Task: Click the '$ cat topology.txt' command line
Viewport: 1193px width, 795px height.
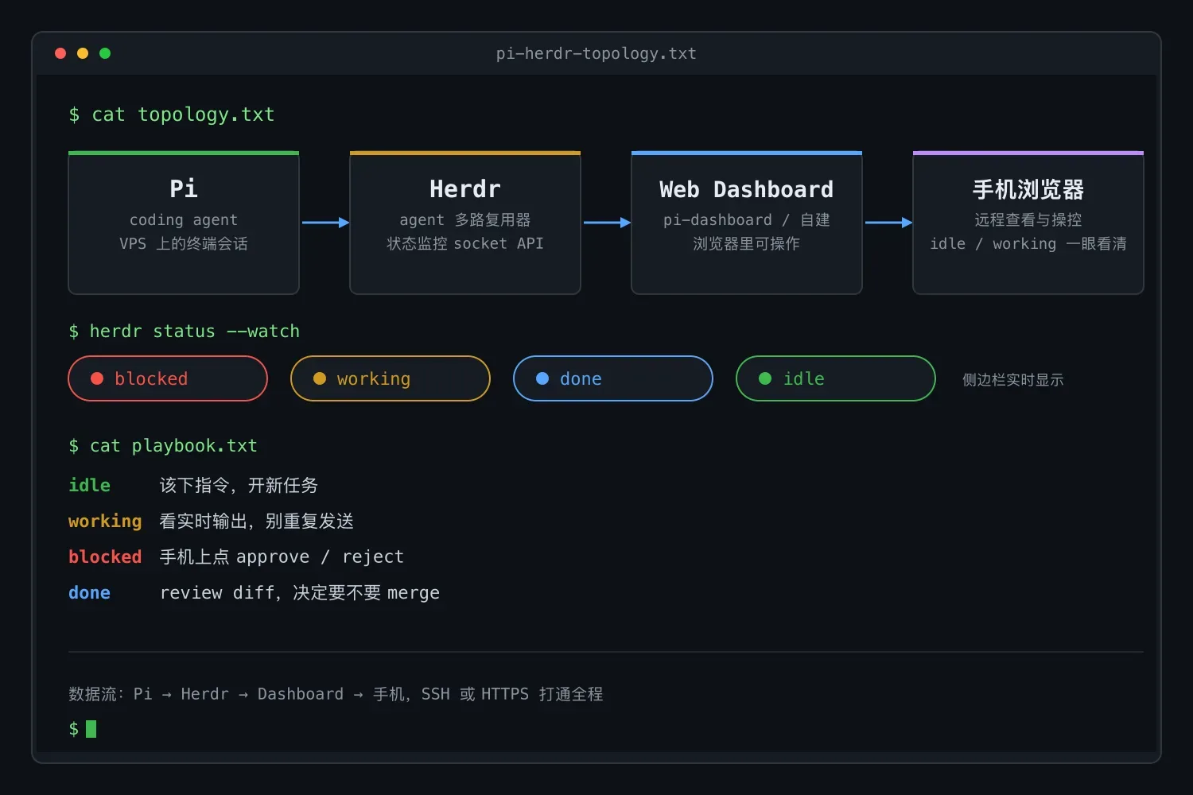Action: coord(172,114)
